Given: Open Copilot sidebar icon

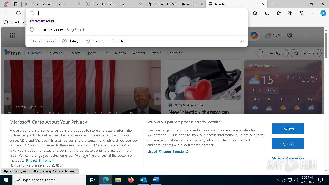Looking at the screenshot, I should (323, 13).
